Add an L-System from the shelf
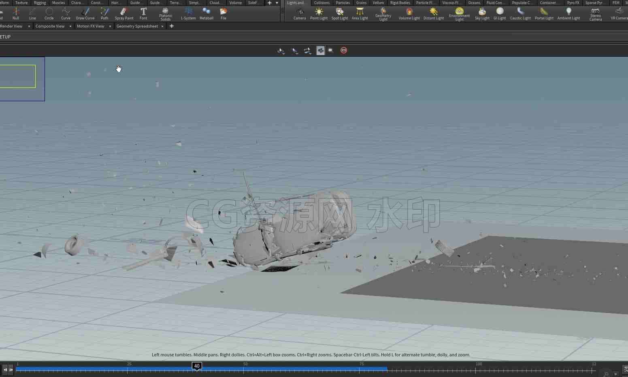Viewport: 628px width, 377px height. click(x=188, y=14)
